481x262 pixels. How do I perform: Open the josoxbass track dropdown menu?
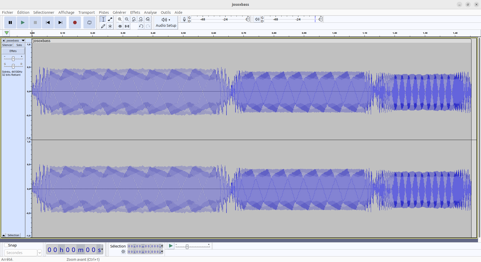point(23,40)
